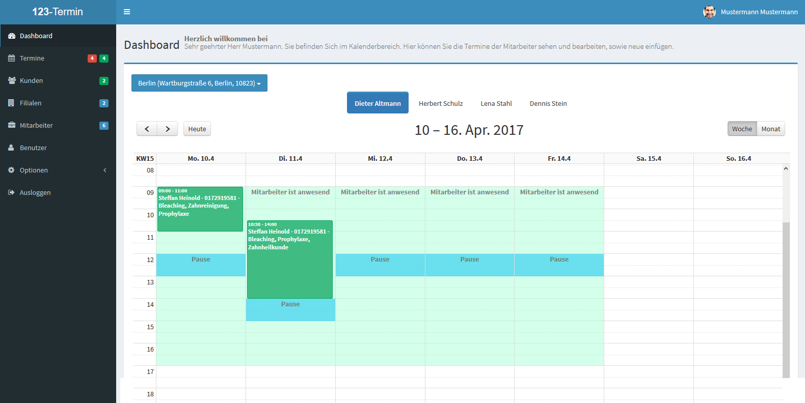Select the Herbert Schulz employee tab
Viewport: 805px width, 403px height.
[441, 103]
